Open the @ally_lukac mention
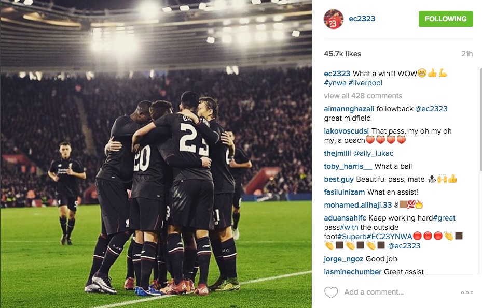The width and height of the screenshot is (482, 308). [373, 153]
